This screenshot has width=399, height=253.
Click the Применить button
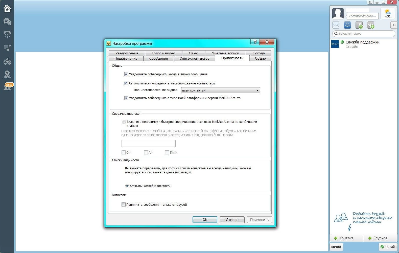coord(259,220)
